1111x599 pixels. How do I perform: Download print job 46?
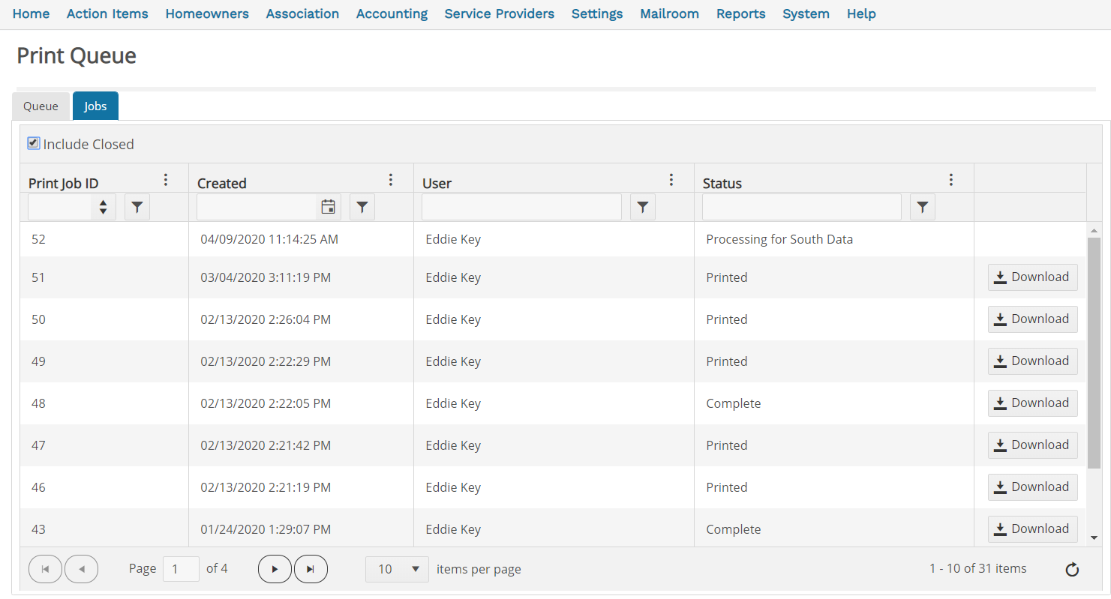coord(1032,487)
